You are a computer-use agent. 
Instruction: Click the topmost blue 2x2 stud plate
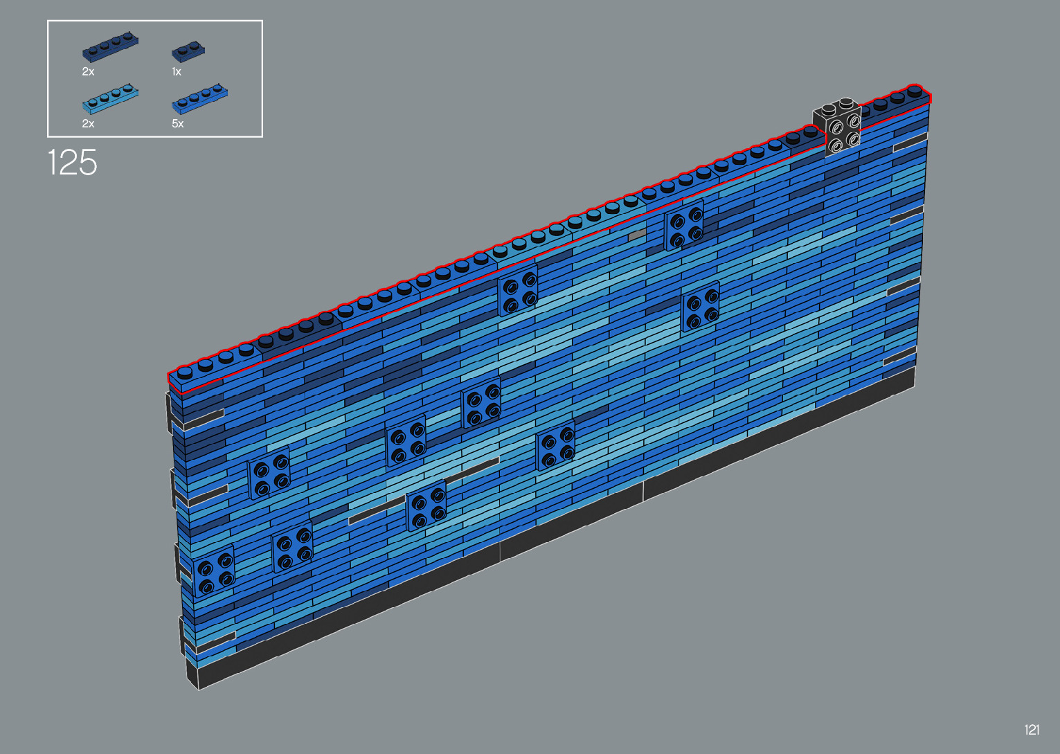point(684,224)
